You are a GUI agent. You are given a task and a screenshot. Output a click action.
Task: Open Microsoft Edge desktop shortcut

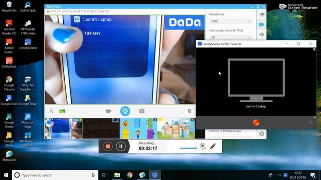pos(28,120)
